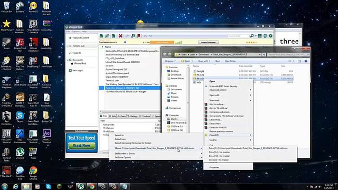Open After Effects desktop shortcut
This screenshot has width=338, height=190.
46,136
